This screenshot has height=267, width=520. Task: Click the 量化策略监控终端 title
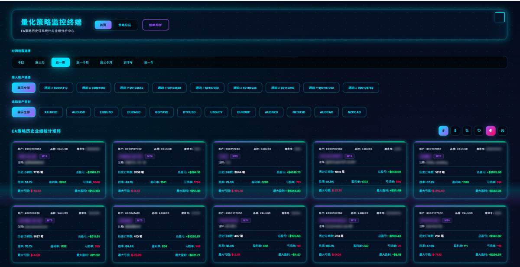(x=52, y=22)
